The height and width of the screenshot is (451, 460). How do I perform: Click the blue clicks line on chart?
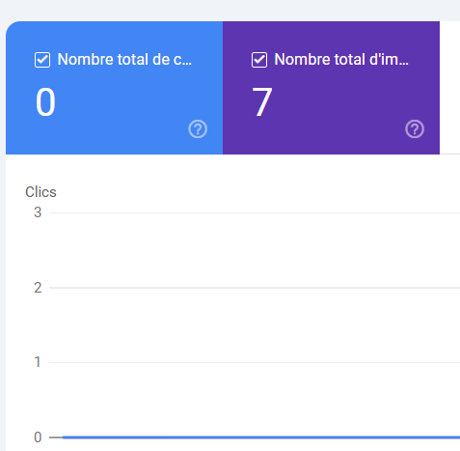(x=261, y=437)
